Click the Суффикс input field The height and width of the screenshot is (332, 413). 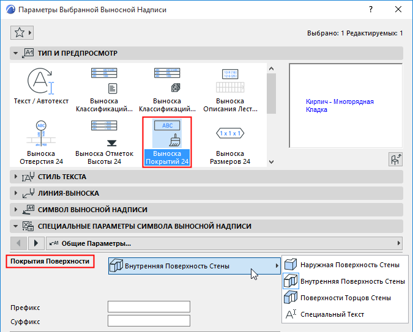click(149, 320)
